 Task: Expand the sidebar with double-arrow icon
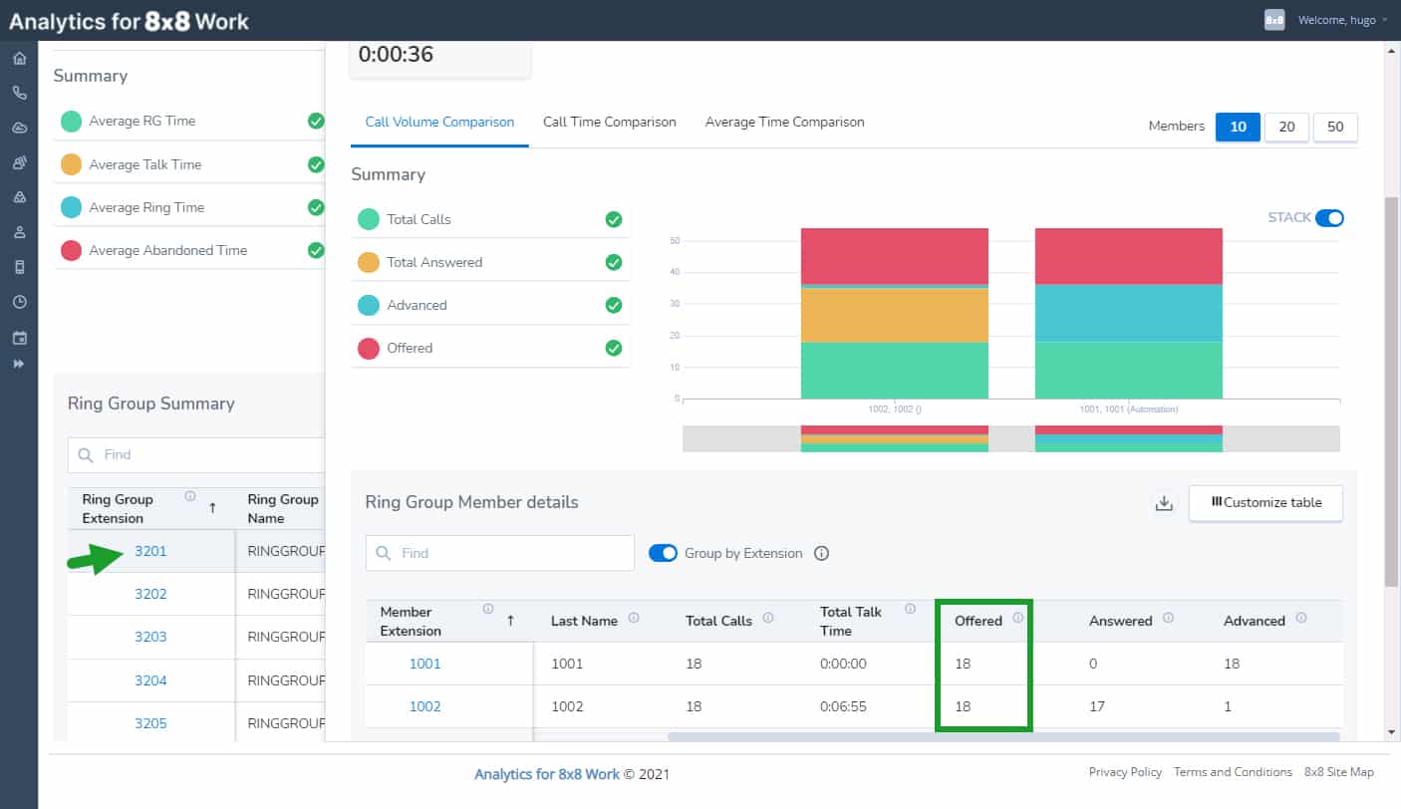coord(19,364)
